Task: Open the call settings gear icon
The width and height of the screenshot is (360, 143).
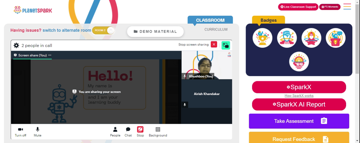Action: pyautogui.click(x=16, y=45)
